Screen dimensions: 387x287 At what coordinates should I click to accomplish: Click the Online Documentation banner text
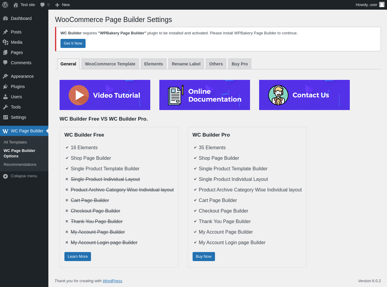point(215,95)
